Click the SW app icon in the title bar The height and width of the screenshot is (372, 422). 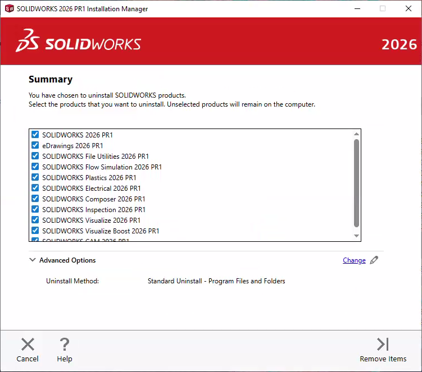[x=9, y=8]
